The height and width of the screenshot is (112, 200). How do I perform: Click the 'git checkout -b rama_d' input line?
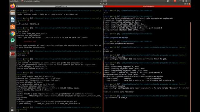pos(115,98)
